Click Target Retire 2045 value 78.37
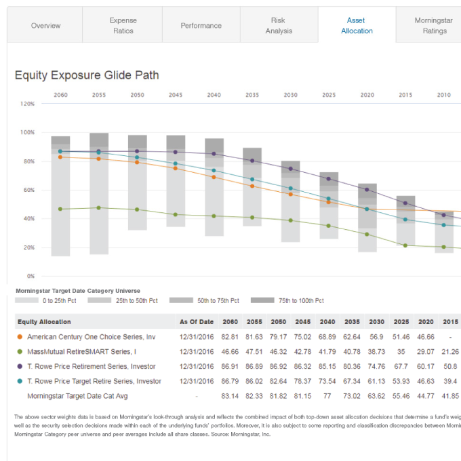The width and height of the screenshot is (461, 461). click(x=302, y=381)
